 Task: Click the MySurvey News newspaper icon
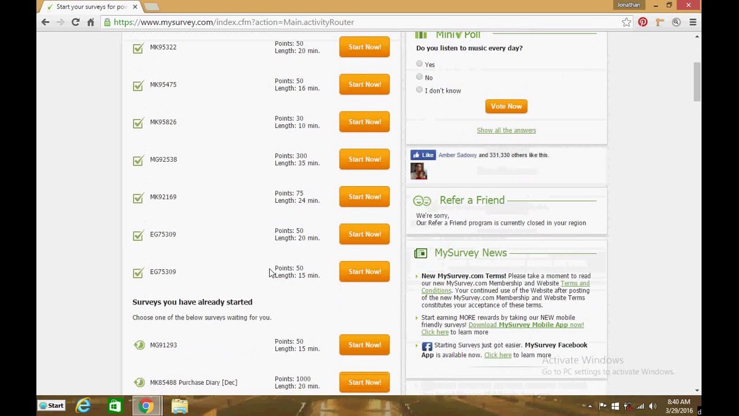click(x=420, y=253)
